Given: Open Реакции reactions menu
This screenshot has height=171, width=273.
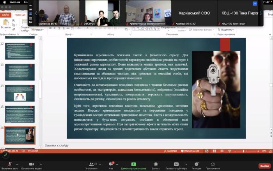Looking at the screenshot, I should (x=196, y=164).
